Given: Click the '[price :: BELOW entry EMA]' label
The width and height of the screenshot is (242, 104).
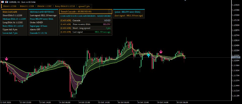Looking at the screenshot, I should click(128, 12).
